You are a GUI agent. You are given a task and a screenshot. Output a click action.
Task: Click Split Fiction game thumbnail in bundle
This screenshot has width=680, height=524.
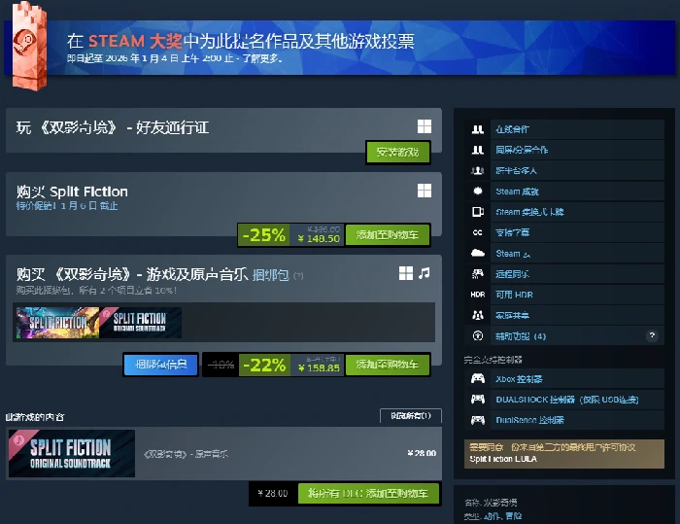(x=57, y=323)
